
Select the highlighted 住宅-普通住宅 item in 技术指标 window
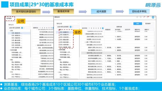(x=19, y=33)
